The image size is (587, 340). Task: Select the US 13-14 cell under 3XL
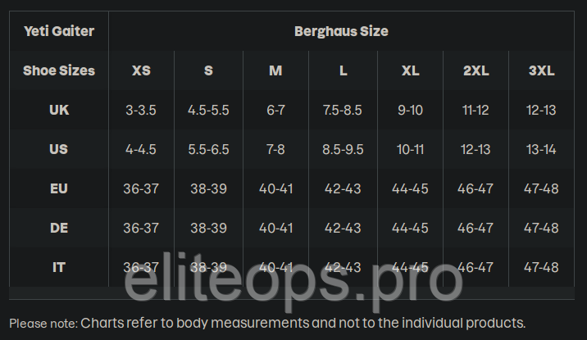541,149
